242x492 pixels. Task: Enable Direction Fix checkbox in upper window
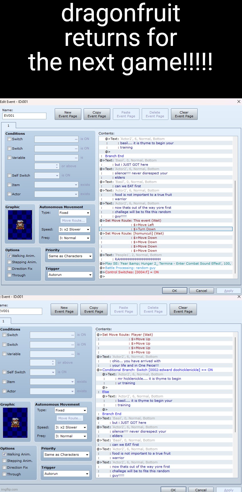[x=9, y=269]
